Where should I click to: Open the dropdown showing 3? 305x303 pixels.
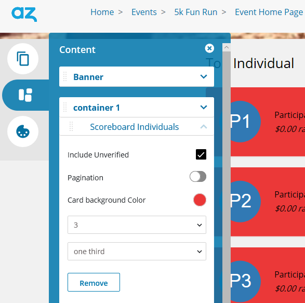click(x=137, y=225)
